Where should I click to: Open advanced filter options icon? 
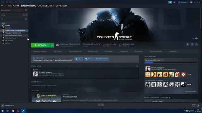point(26,19)
